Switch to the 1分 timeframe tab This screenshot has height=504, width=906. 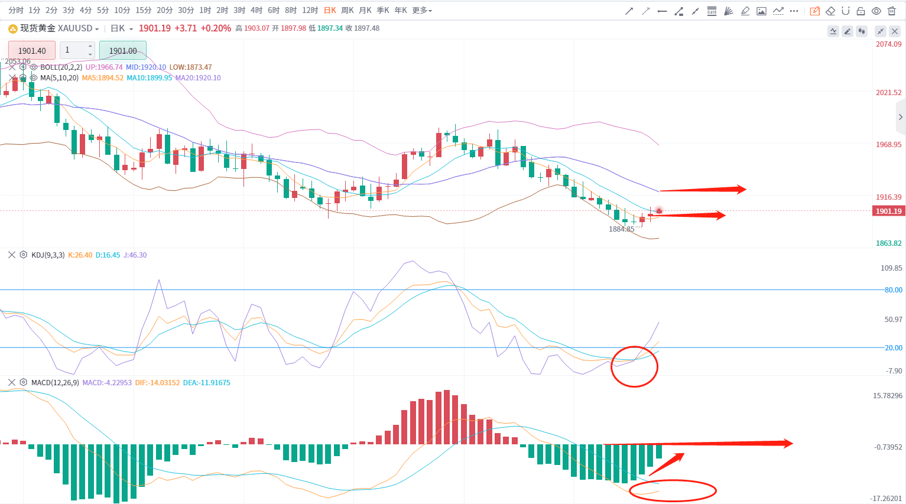coord(34,11)
